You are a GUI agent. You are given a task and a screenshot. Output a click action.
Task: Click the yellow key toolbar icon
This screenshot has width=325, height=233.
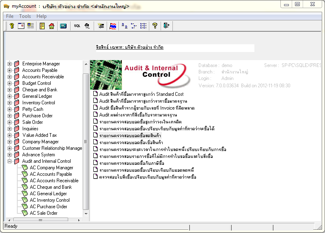12,26
